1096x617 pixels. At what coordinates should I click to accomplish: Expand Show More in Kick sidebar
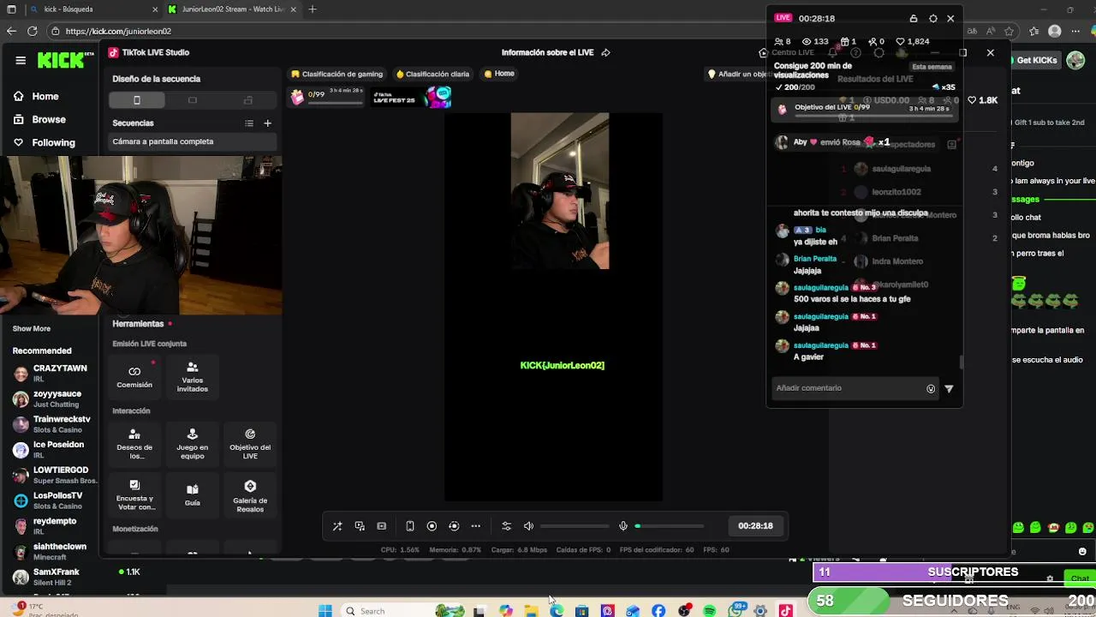click(32, 329)
